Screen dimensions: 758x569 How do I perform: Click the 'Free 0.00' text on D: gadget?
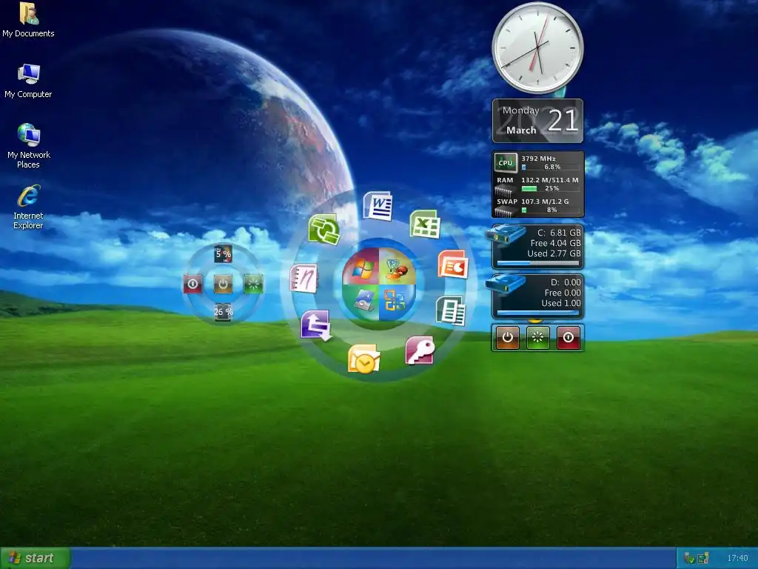(563, 293)
